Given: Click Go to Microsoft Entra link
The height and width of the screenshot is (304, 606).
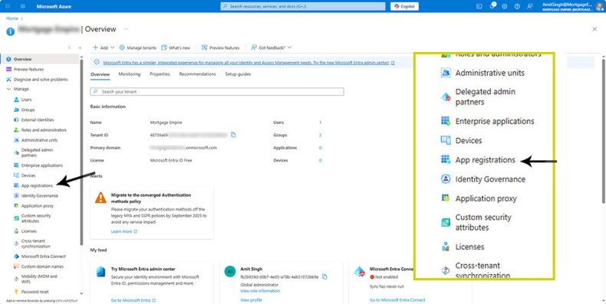Looking at the screenshot, I should coord(133,300).
